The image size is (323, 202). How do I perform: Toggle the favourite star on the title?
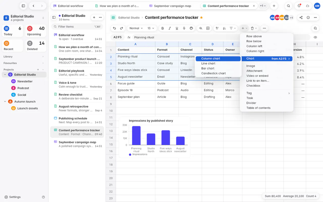[201, 18]
